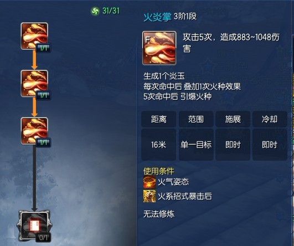This screenshot has height=246, width=294.
Task: Click the 冷却 header cell
Action: 270,119
